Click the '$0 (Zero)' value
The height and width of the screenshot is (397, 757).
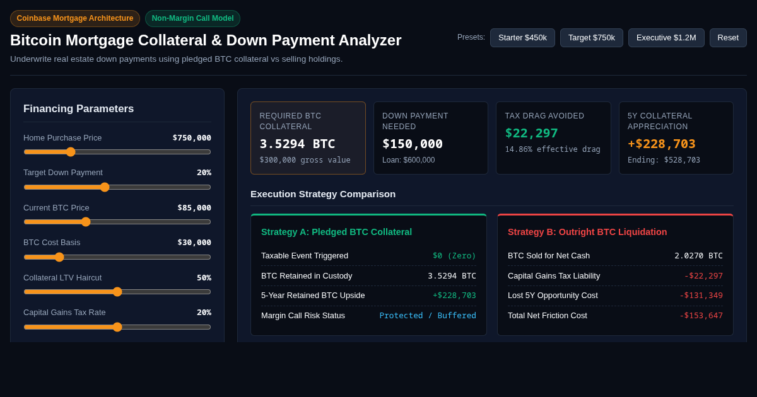tap(454, 256)
